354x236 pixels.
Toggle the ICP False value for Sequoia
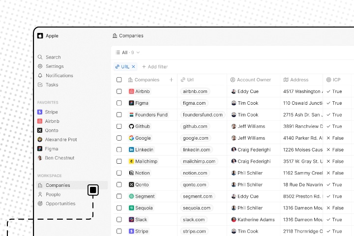tap(335, 208)
